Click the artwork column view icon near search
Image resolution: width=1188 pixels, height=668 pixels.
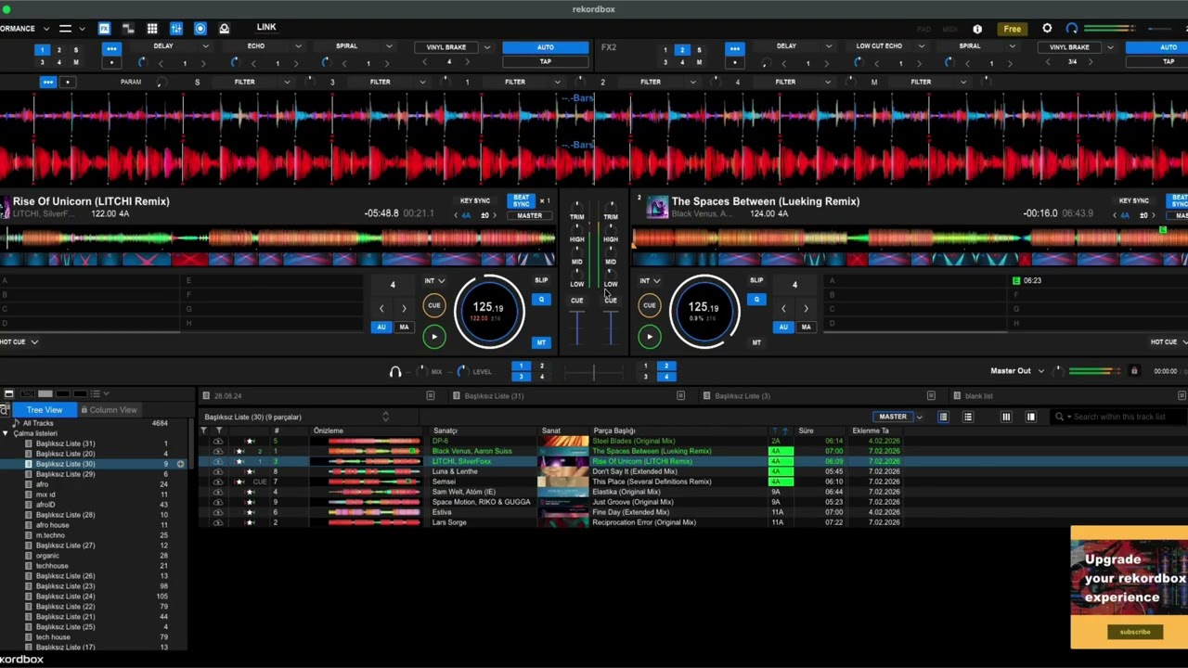coord(1030,417)
